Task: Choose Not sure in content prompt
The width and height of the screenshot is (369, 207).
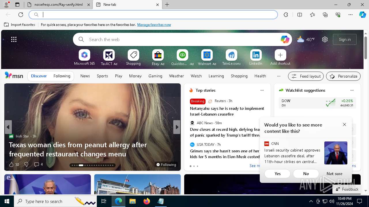Action: pyautogui.click(x=334, y=174)
